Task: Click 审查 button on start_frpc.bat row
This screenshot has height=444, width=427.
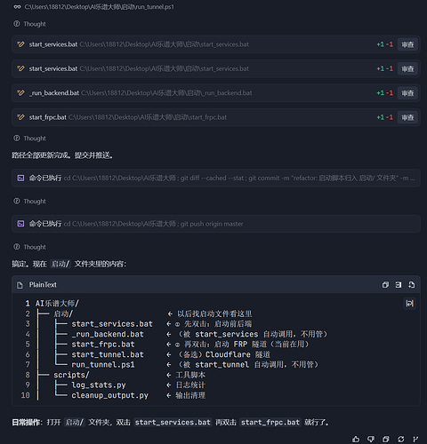Action: click(x=407, y=117)
